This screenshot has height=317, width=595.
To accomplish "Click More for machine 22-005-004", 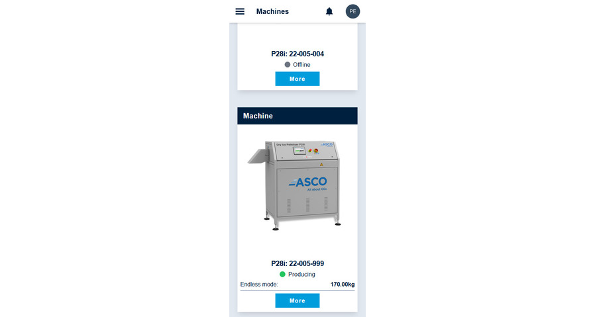I will click(297, 79).
